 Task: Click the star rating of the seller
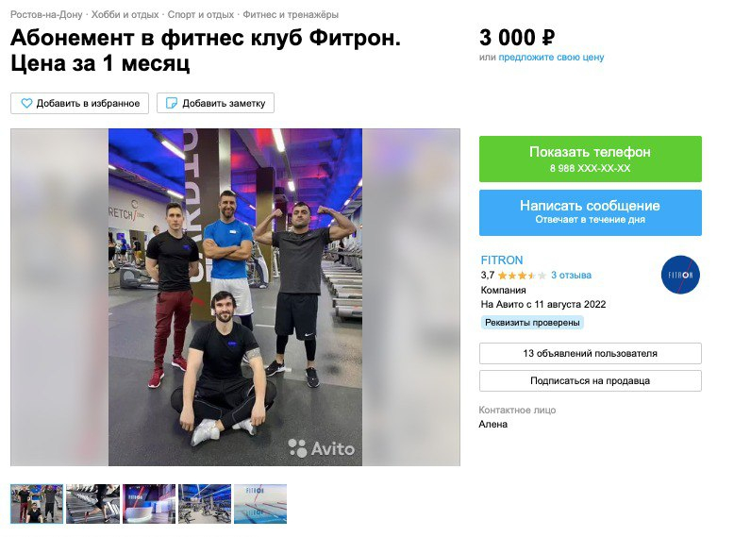pos(522,276)
